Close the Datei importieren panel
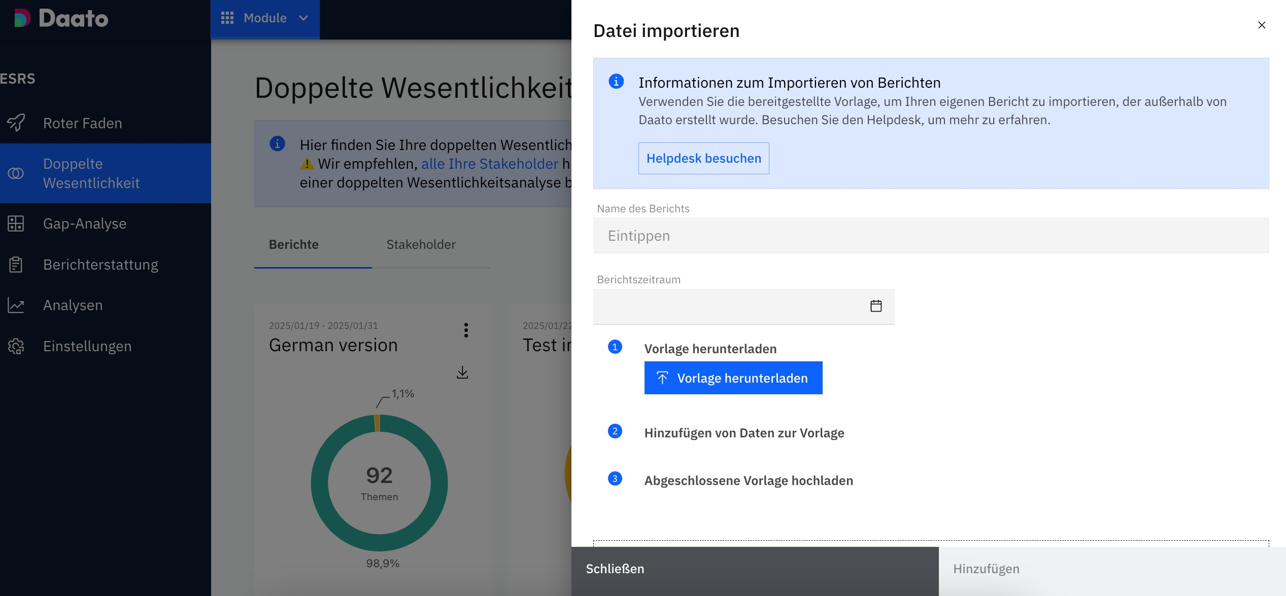This screenshot has height=596, width=1286. click(1262, 25)
